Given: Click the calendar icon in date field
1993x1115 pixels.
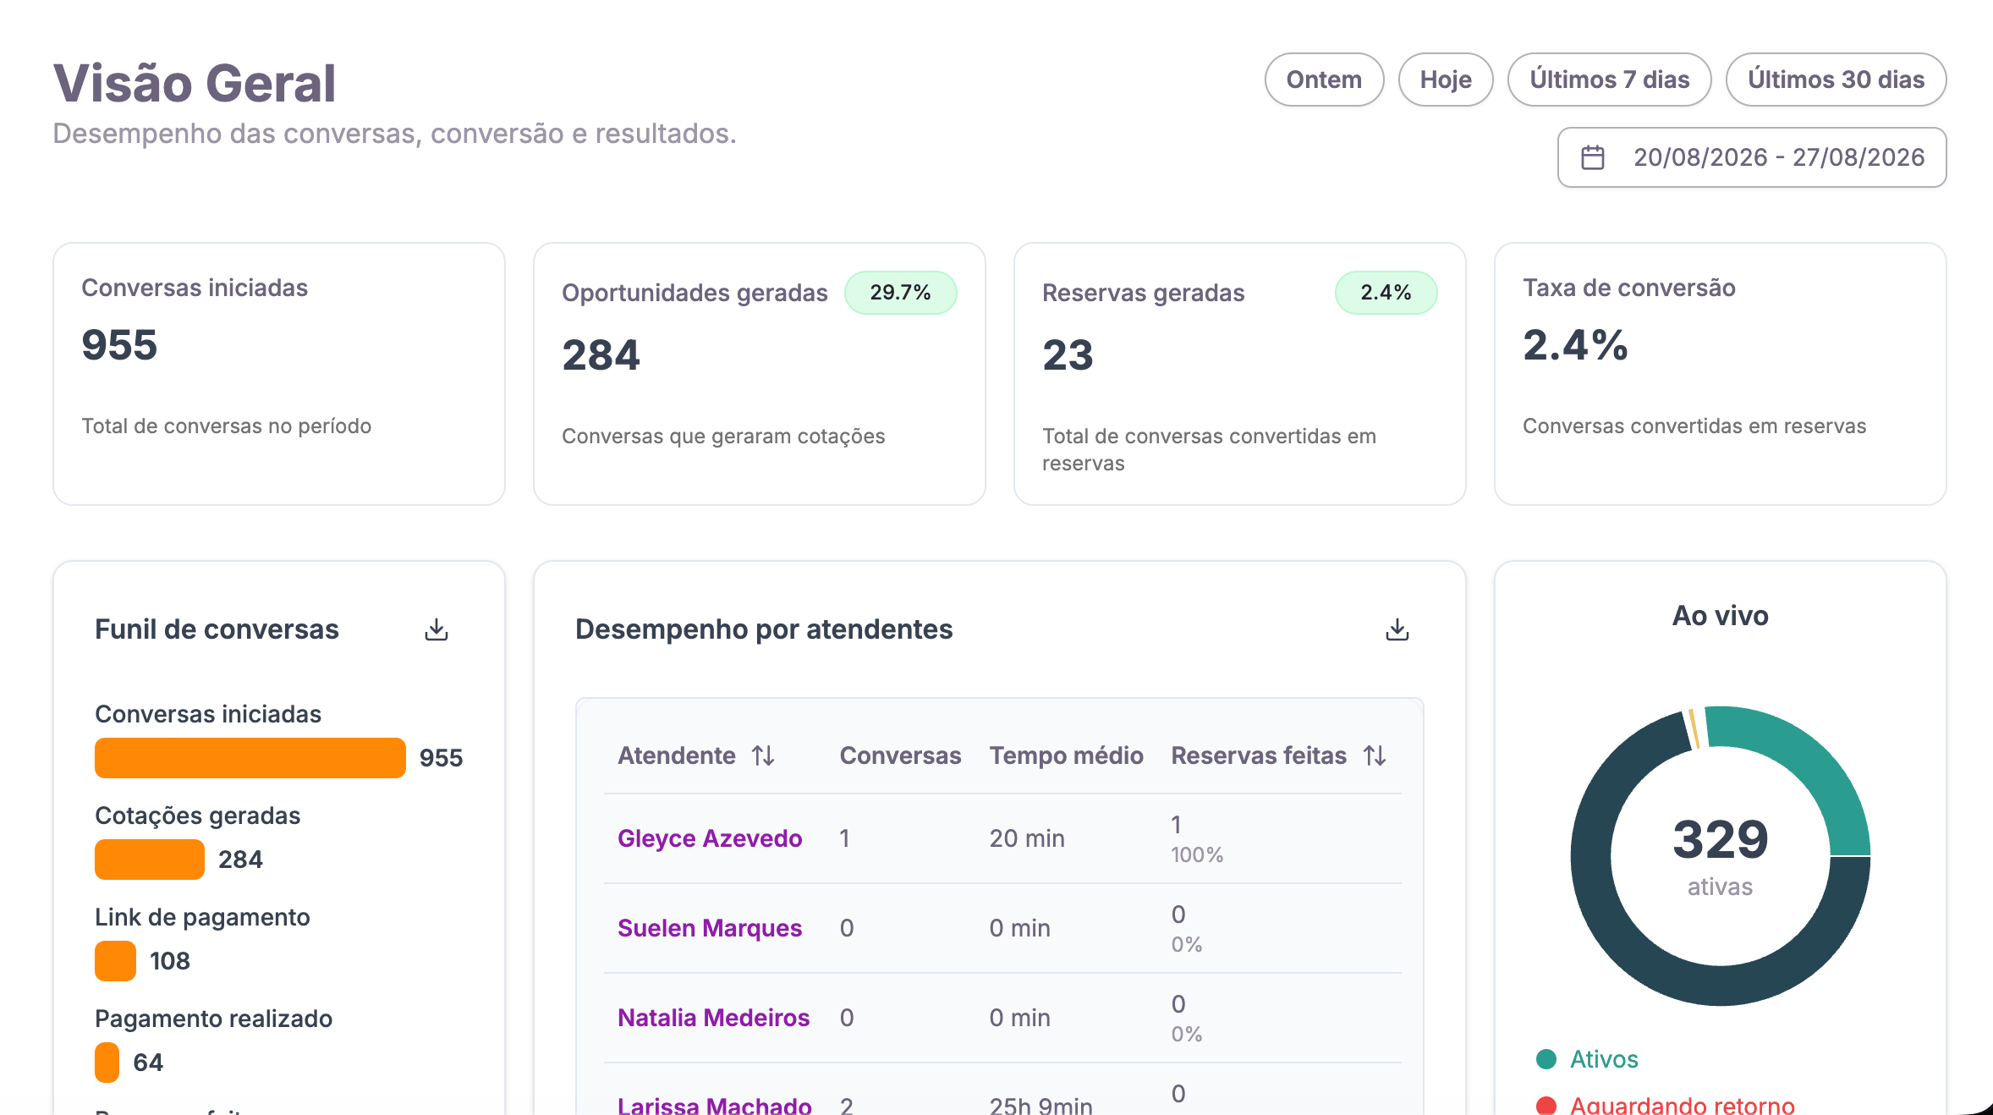Looking at the screenshot, I should coord(1593,157).
